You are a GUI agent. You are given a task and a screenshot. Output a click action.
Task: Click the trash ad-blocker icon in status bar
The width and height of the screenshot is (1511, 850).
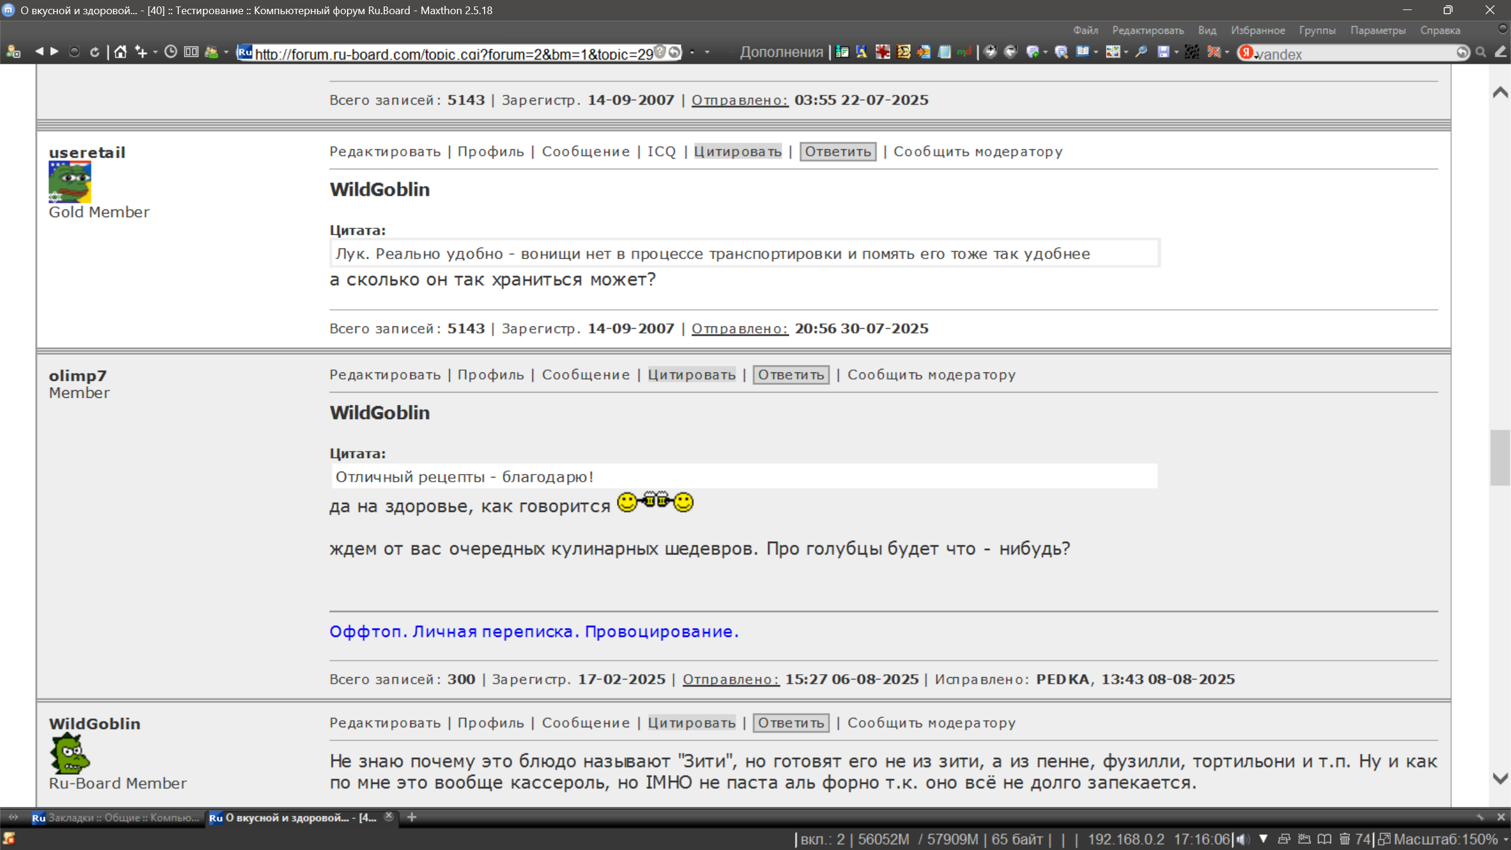[x=1345, y=839]
